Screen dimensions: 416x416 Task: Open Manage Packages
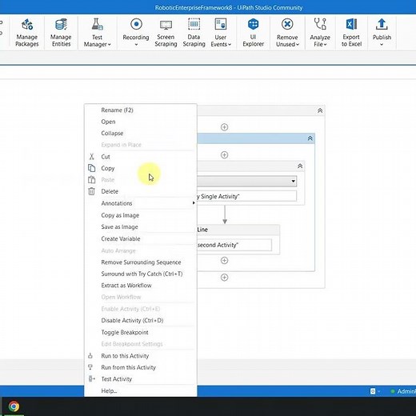(27, 33)
